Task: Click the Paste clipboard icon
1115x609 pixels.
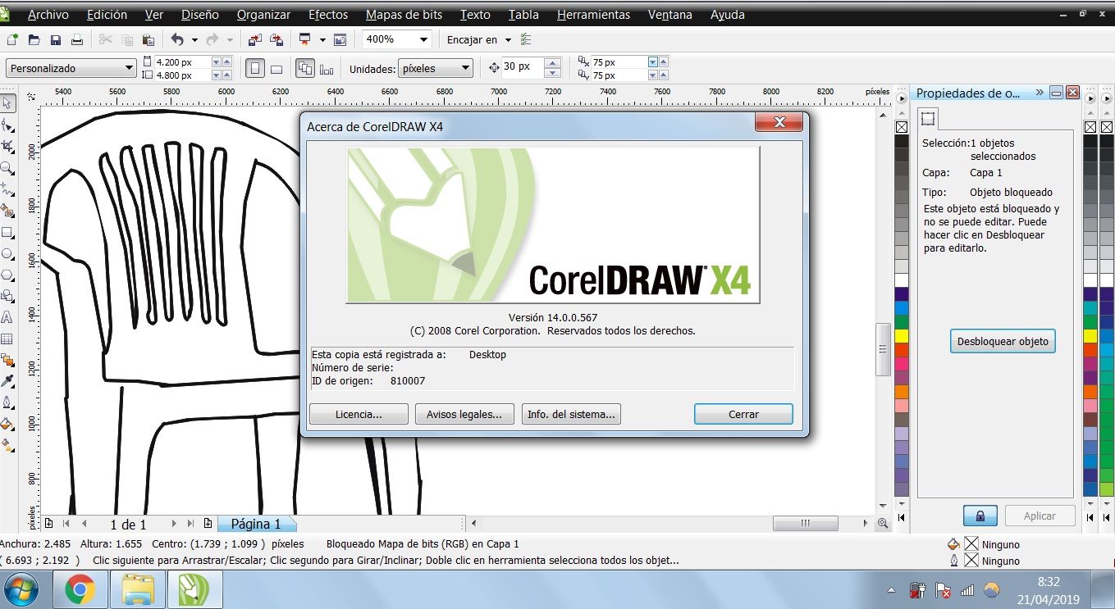Action: pyautogui.click(x=148, y=39)
